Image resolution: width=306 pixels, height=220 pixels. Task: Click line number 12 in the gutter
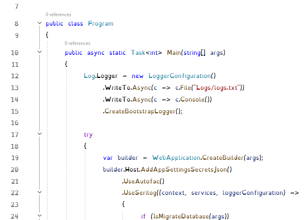(15, 76)
